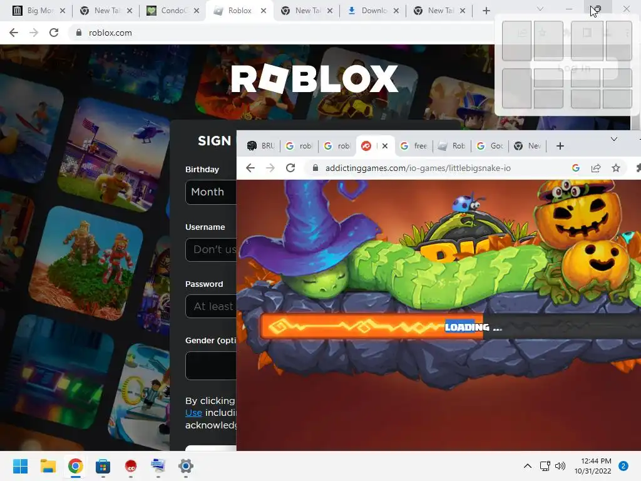Open the Windows Start menu

20,466
